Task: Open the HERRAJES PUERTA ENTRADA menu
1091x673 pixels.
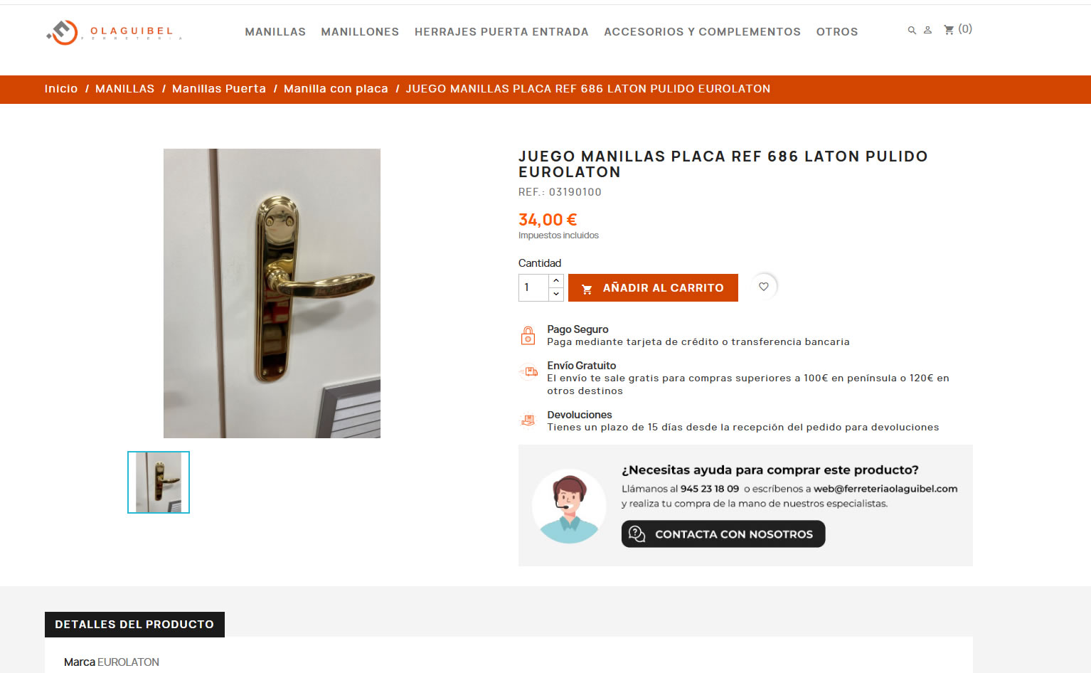Action: tap(501, 32)
